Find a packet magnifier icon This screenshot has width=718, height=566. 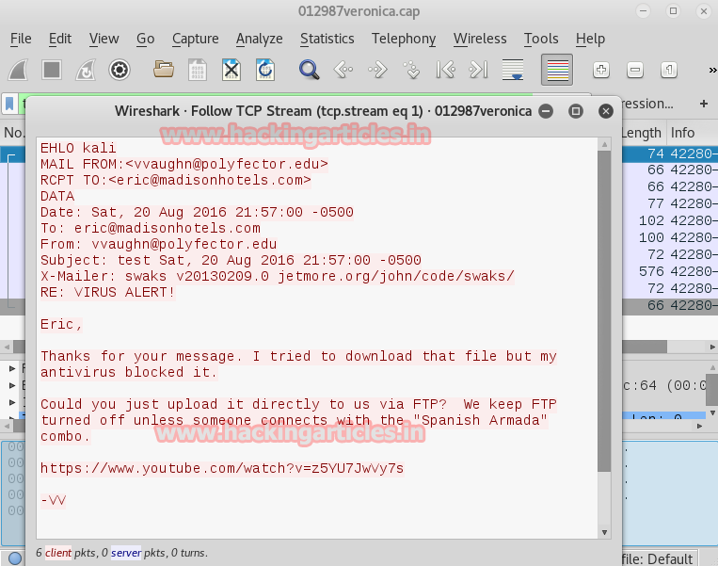[309, 70]
